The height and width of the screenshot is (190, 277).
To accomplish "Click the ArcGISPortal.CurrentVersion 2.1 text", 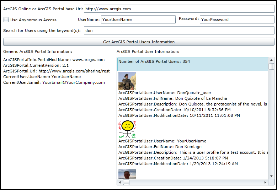I will (36, 65).
